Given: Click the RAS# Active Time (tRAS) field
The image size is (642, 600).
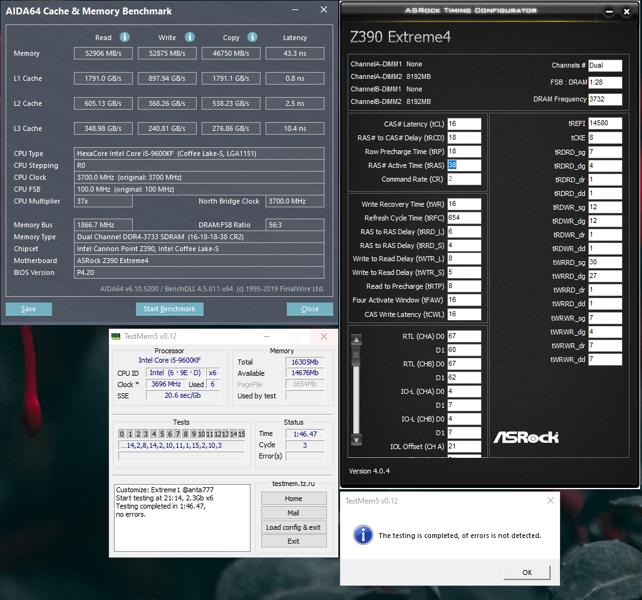Looking at the screenshot, I should click(x=464, y=165).
